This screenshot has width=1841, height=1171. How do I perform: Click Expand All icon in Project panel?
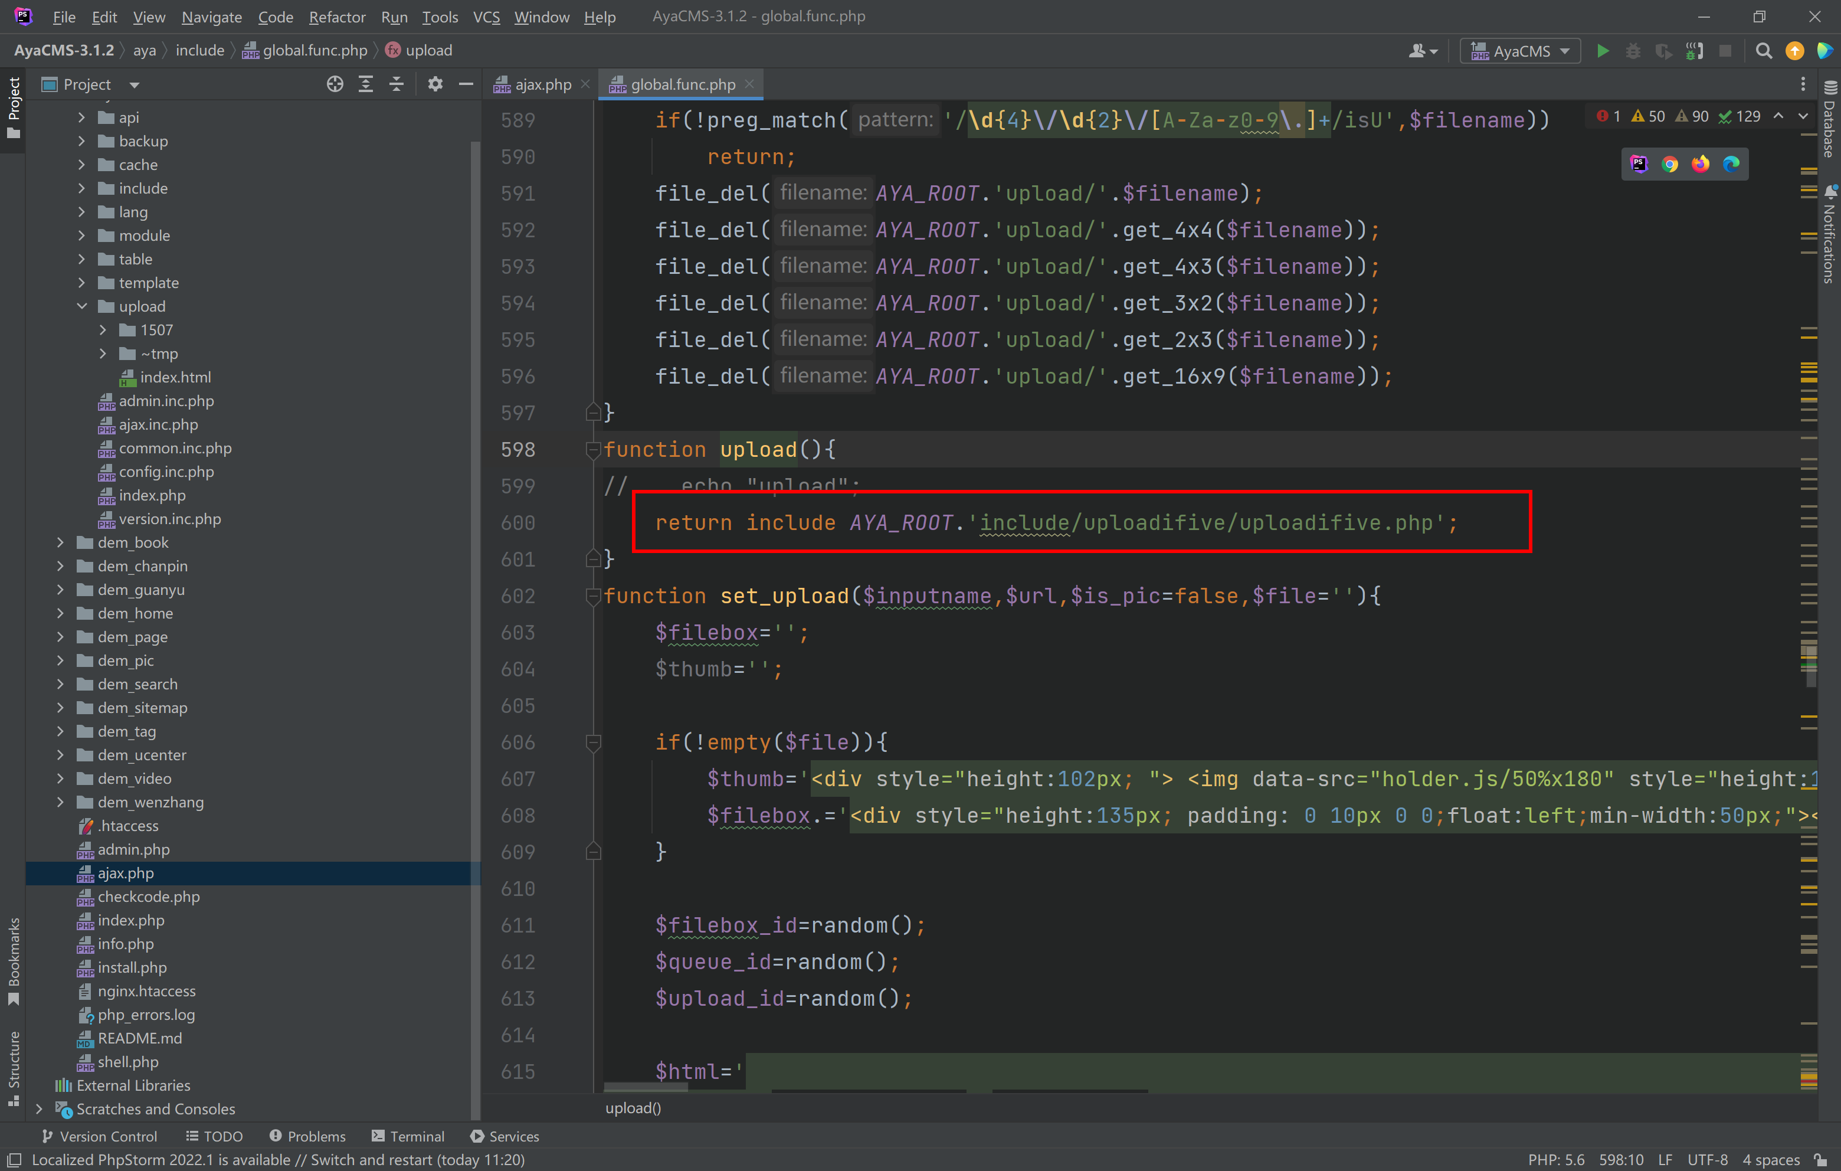pos(365,84)
